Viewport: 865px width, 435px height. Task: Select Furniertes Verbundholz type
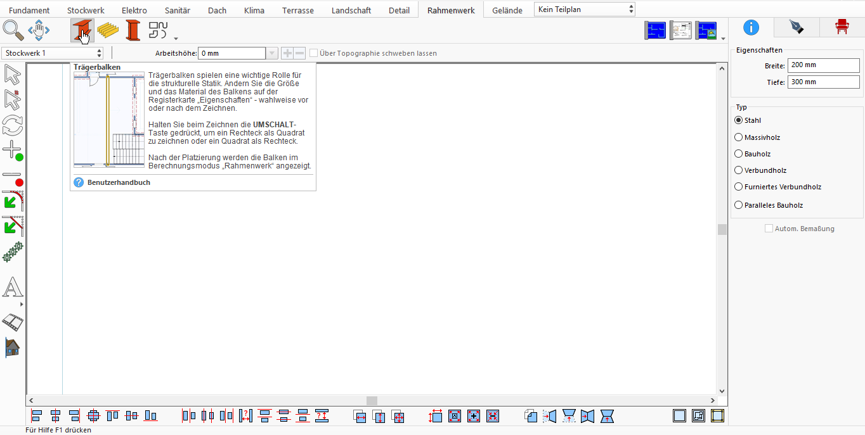pyautogui.click(x=777, y=187)
